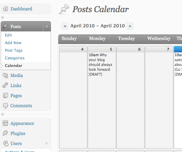This screenshot has height=152, width=182.
Task: Select the Categories submenu item
Action: 15,58
